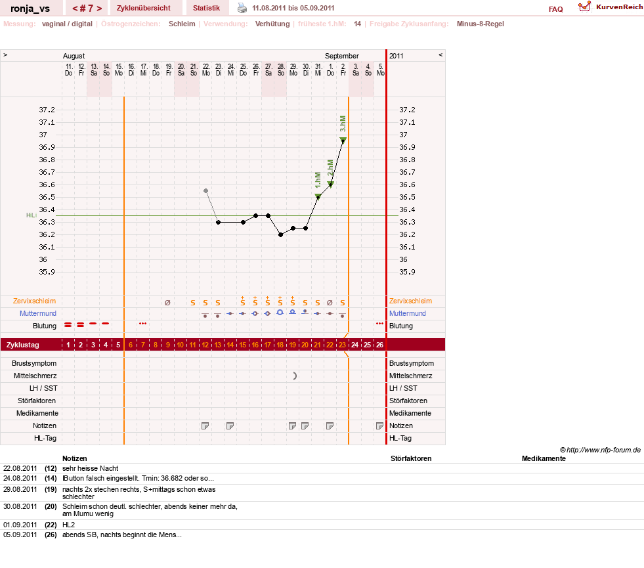
Task: Open the KurvenReich logo link
Action: (x=611, y=7)
